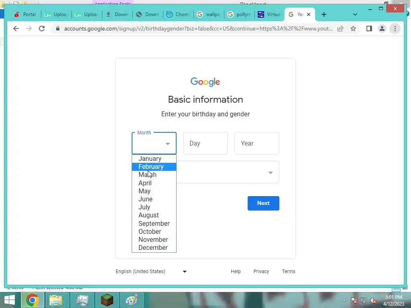This screenshot has width=411, height=308.
Task: Click the network tray icon
Action: tap(364, 301)
